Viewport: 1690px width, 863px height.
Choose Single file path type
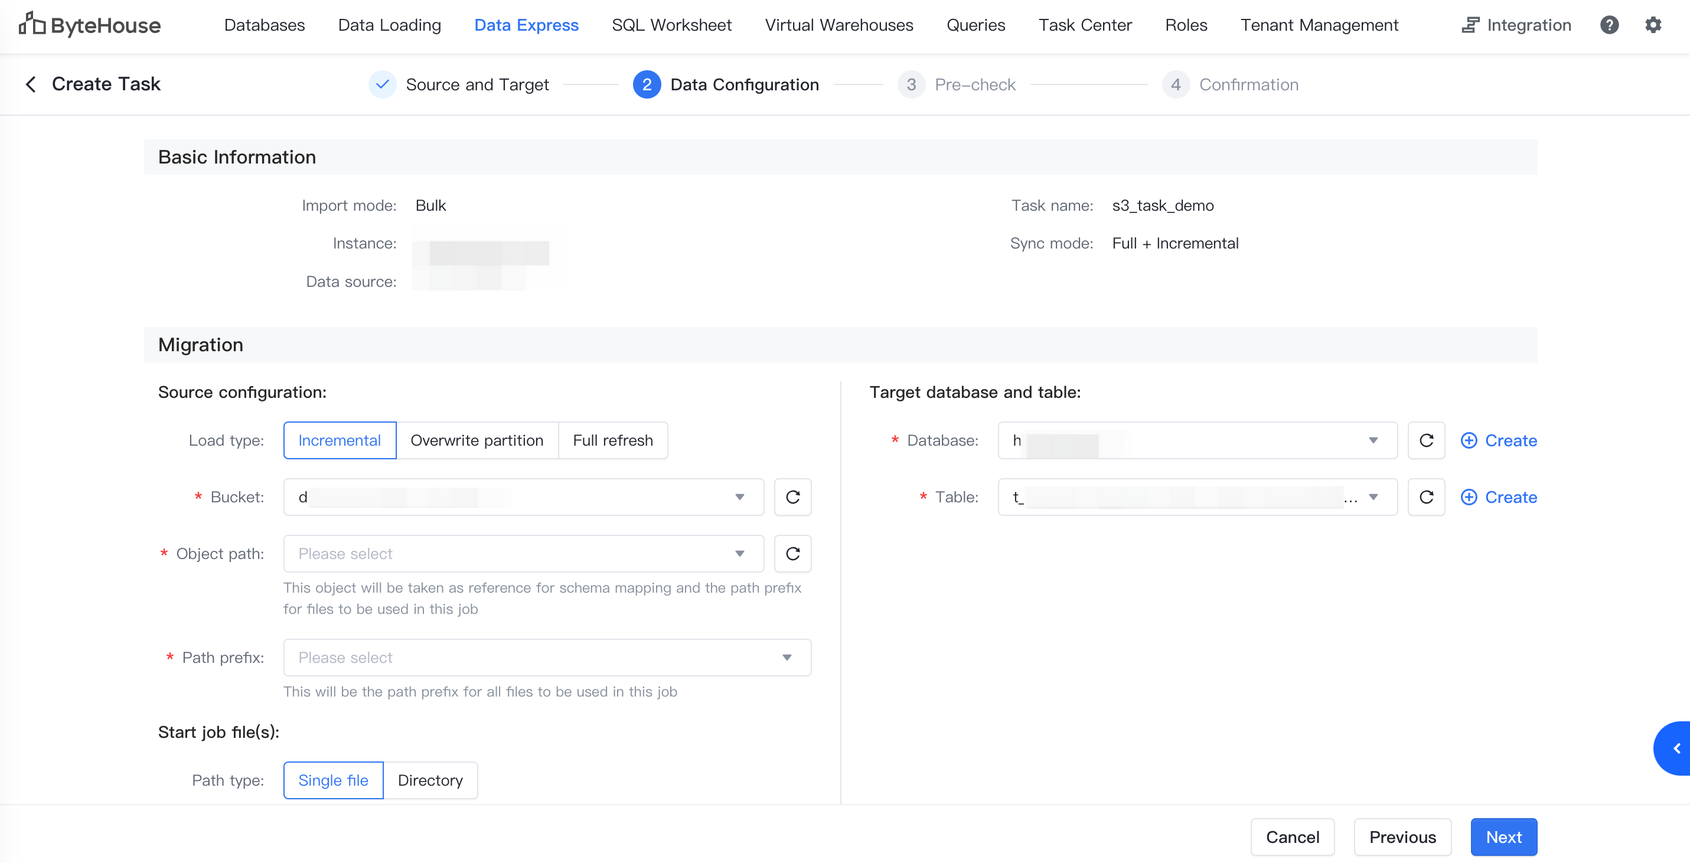coord(333,780)
